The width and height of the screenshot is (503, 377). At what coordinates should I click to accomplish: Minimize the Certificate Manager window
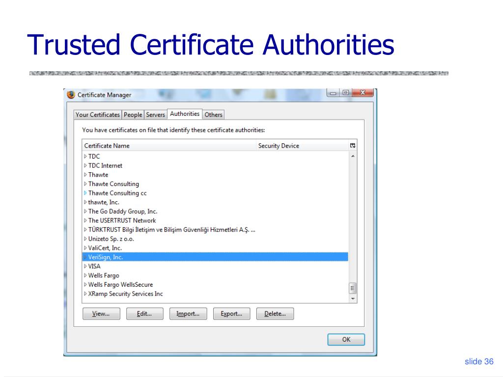point(334,93)
